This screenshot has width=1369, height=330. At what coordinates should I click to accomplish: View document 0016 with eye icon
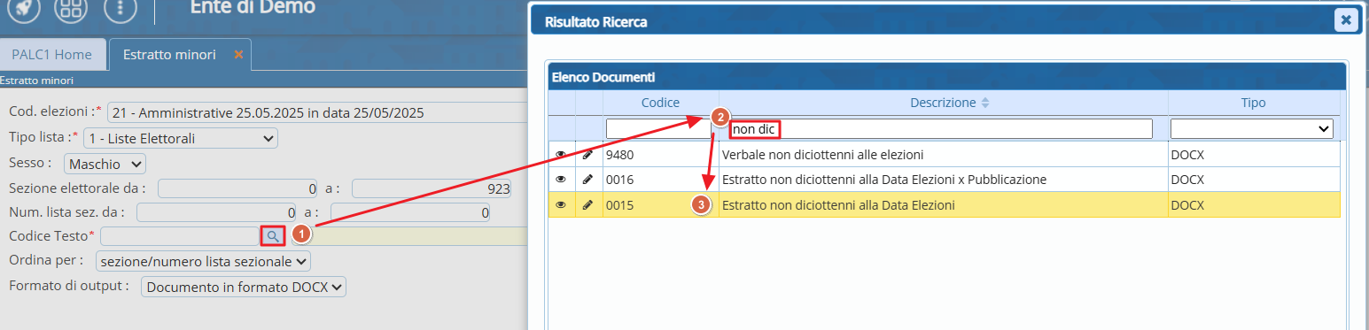(561, 180)
